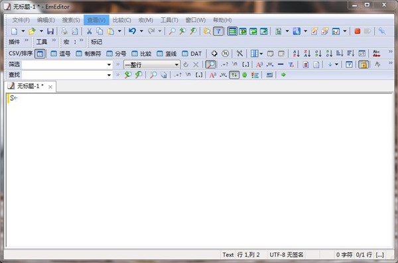Click the UTF-8 无签名 encoding in the status bar
398x263 pixels.
tap(287, 254)
